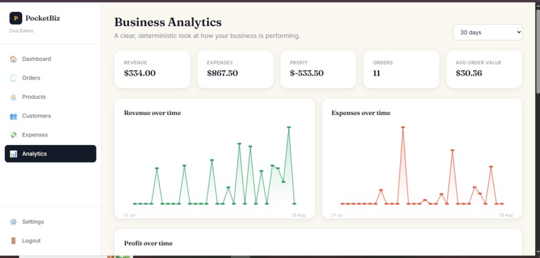Click the Analytics bar chart icon
Image resolution: width=540 pixels, height=258 pixels.
pos(13,154)
